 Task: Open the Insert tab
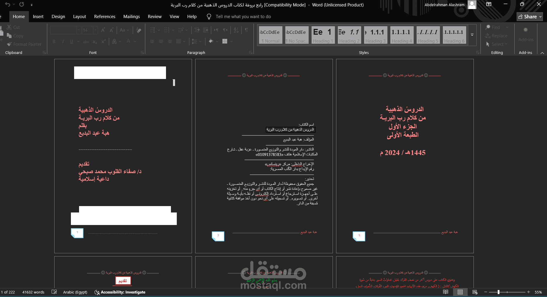pos(38,17)
